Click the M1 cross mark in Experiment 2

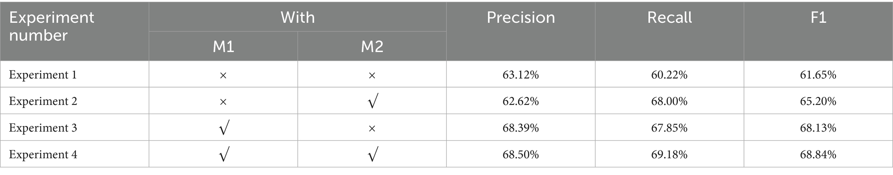223,102
